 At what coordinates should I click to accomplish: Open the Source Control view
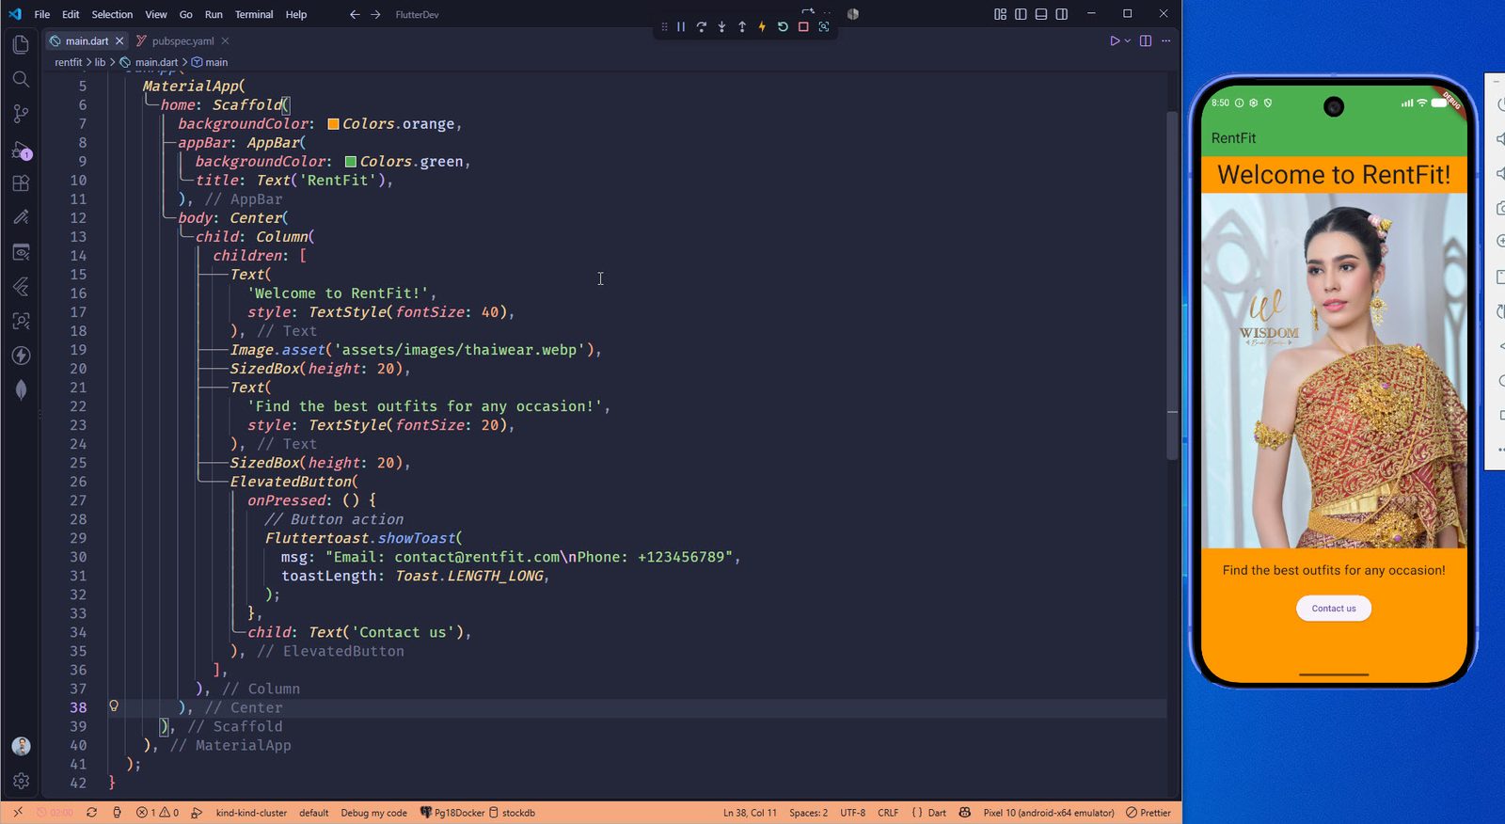coord(21,114)
